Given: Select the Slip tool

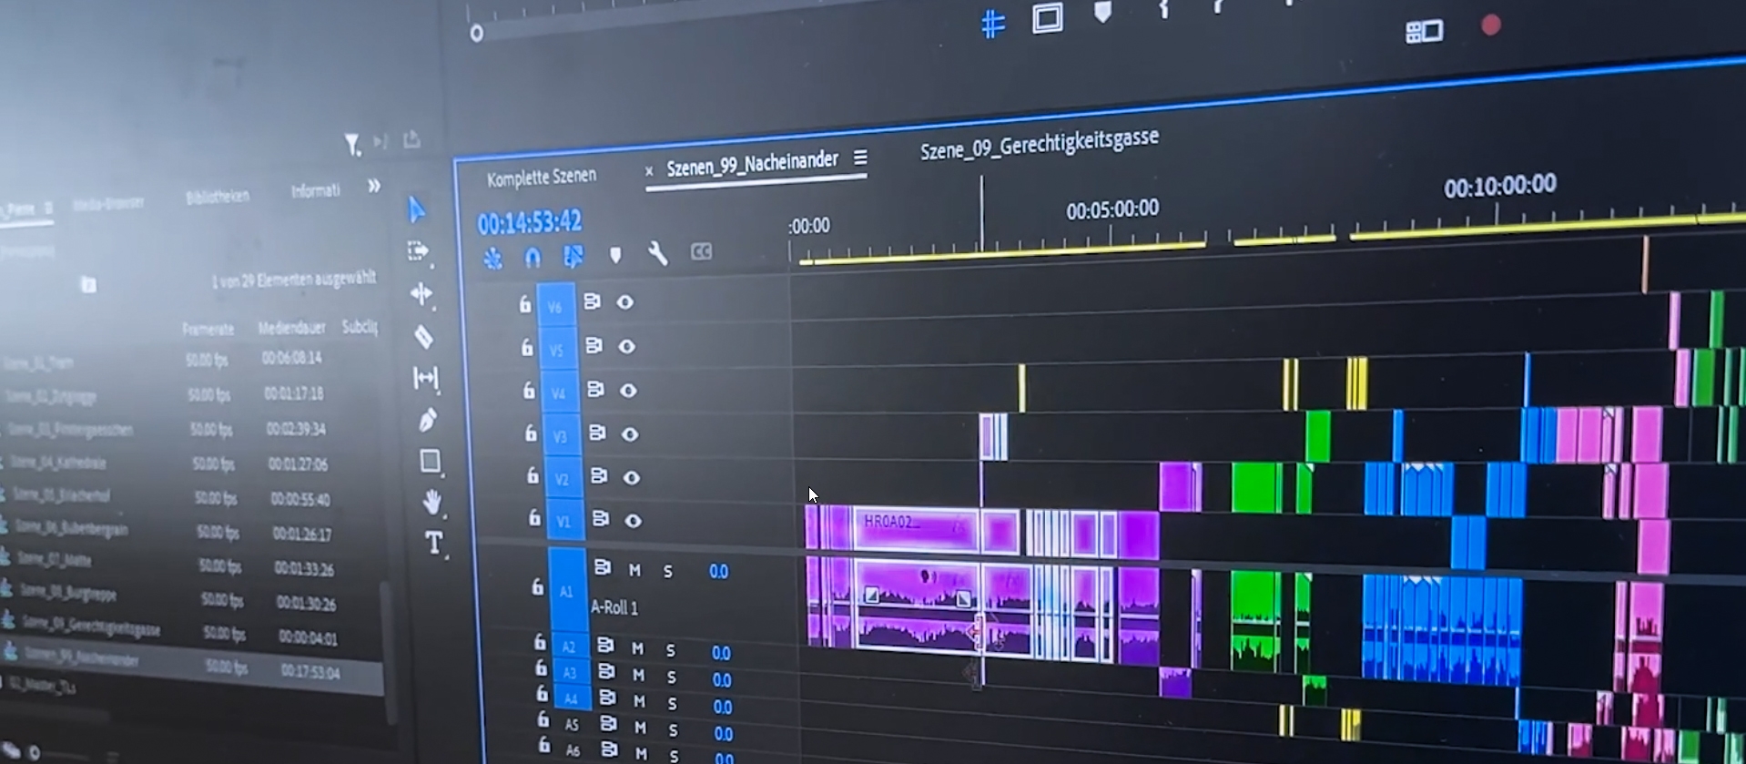Looking at the screenshot, I should point(425,378).
